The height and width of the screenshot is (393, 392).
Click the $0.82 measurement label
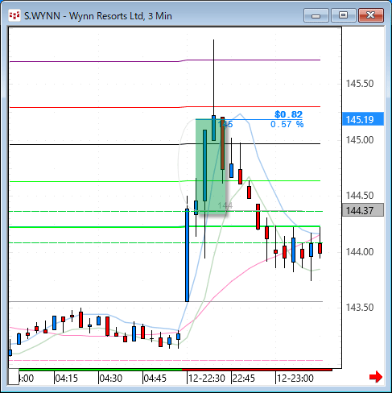(289, 114)
